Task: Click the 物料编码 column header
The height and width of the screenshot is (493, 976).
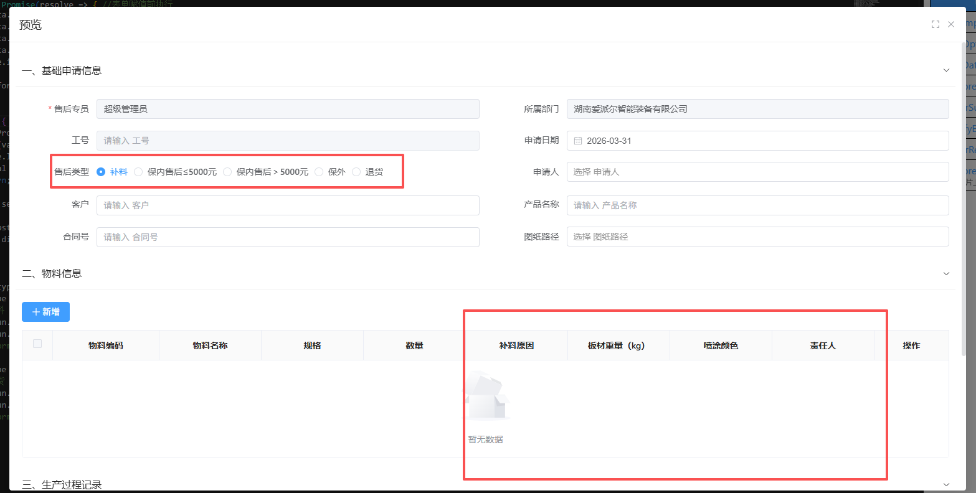Action: tap(106, 345)
